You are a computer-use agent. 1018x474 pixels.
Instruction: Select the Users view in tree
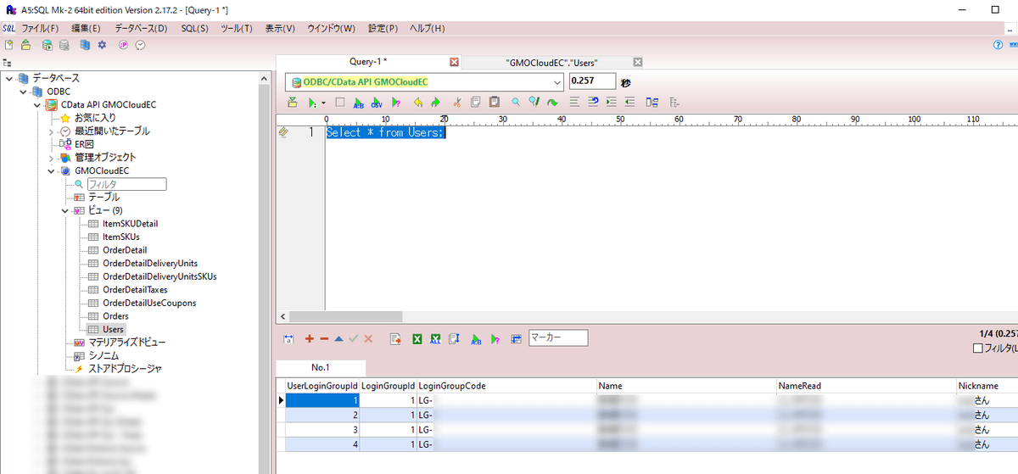point(114,329)
